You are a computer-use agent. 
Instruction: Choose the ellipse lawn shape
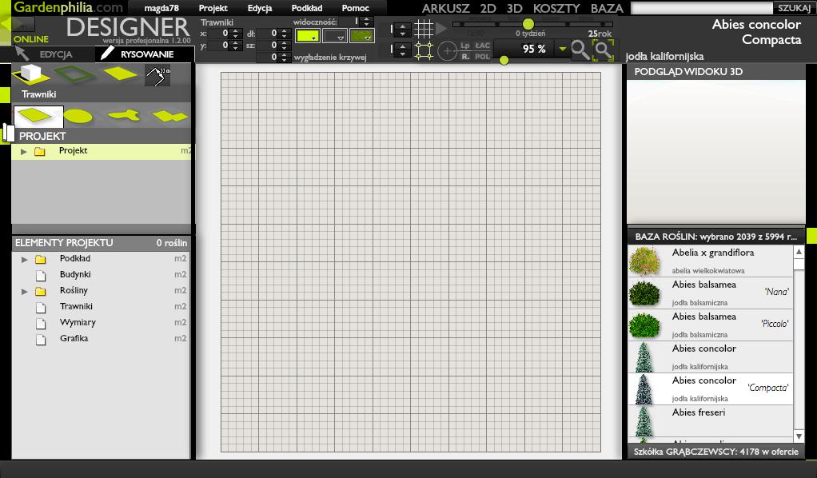click(78, 116)
